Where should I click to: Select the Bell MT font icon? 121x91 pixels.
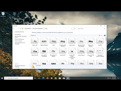click(100, 41)
